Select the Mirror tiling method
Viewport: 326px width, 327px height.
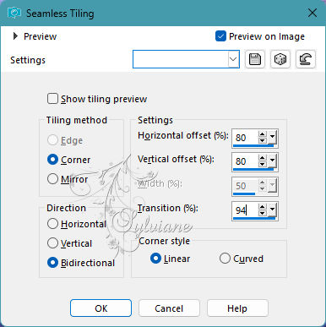[x=52, y=179]
